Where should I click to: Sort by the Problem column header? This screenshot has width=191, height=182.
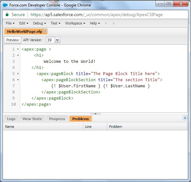pos(147,127)
